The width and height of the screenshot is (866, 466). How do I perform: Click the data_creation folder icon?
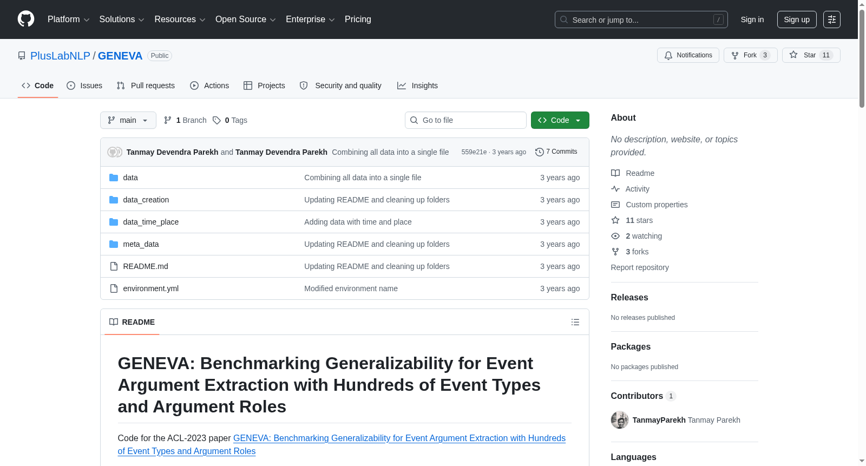click(x=114, y=200)
